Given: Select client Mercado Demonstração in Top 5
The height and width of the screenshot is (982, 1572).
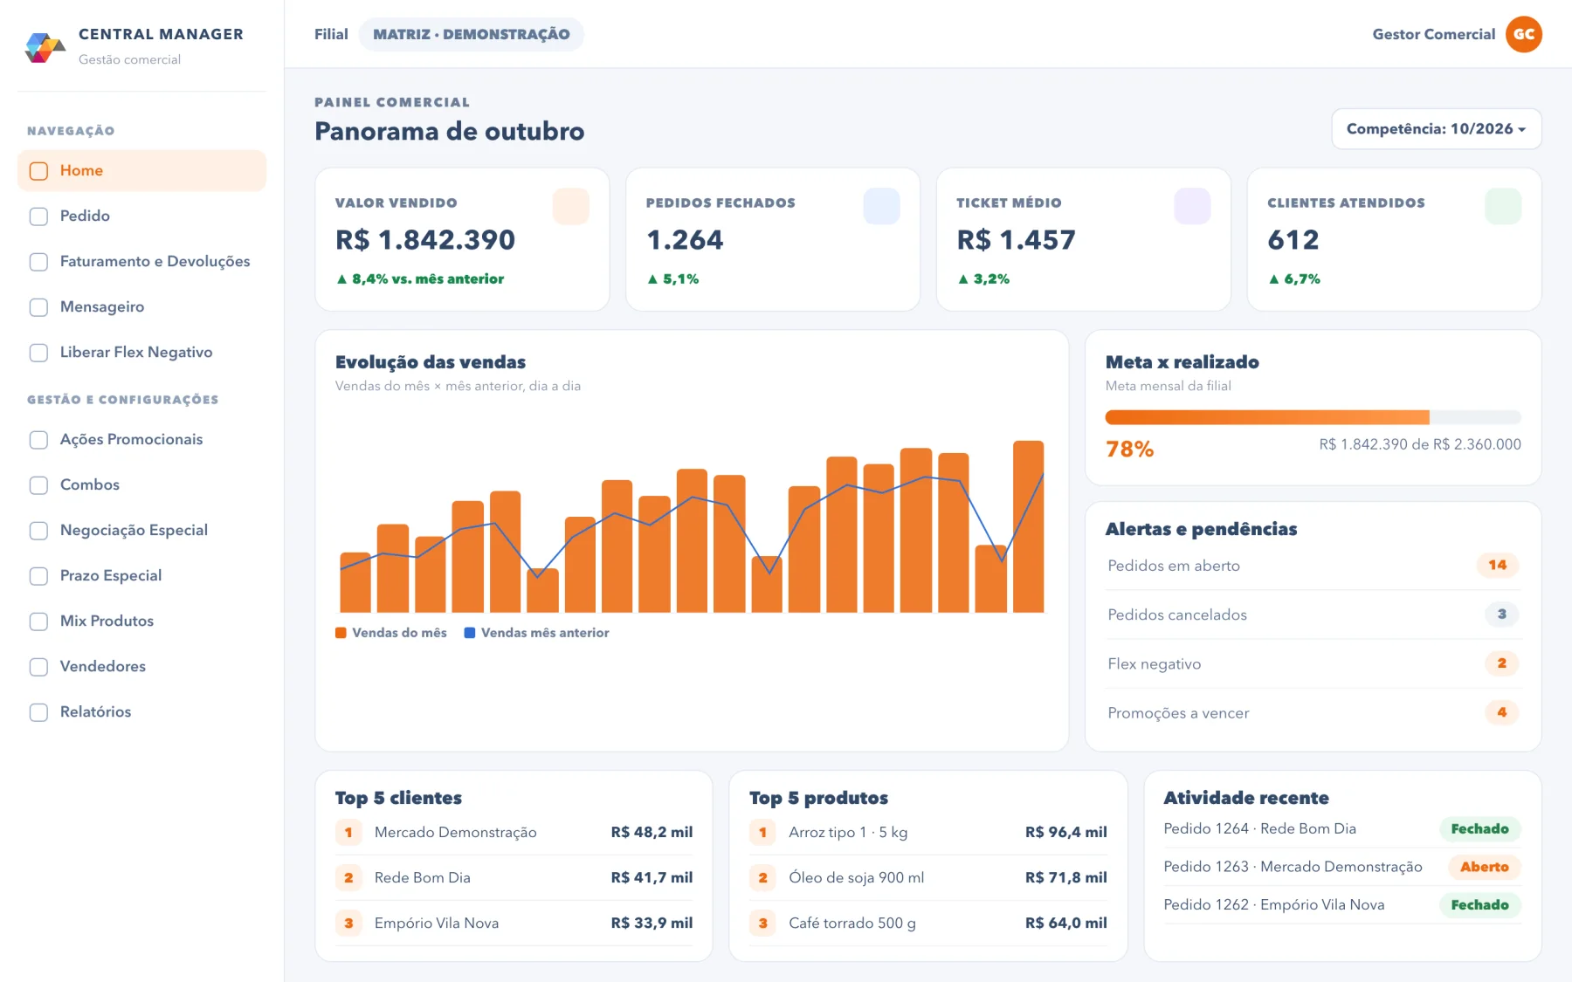Looking at the screenshot, I should pos(514,832).
